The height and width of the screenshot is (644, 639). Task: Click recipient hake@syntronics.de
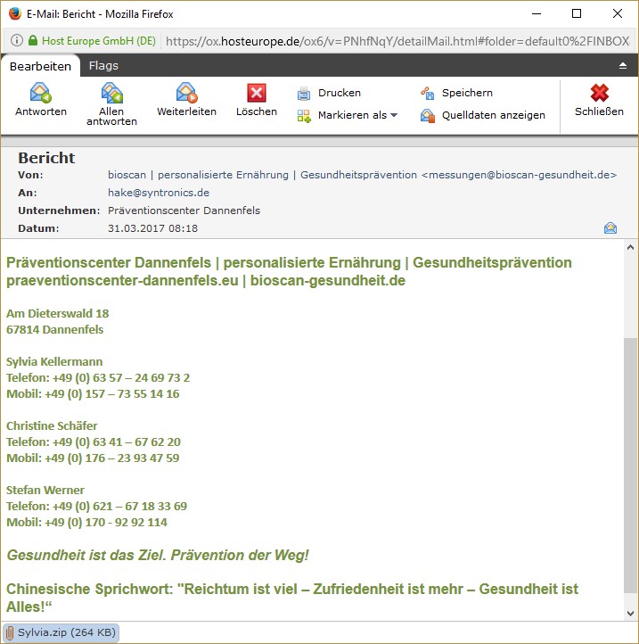pos(159,193)
